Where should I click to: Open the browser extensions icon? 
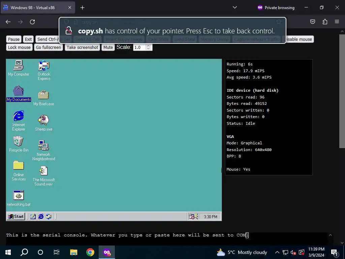[325, 22]
